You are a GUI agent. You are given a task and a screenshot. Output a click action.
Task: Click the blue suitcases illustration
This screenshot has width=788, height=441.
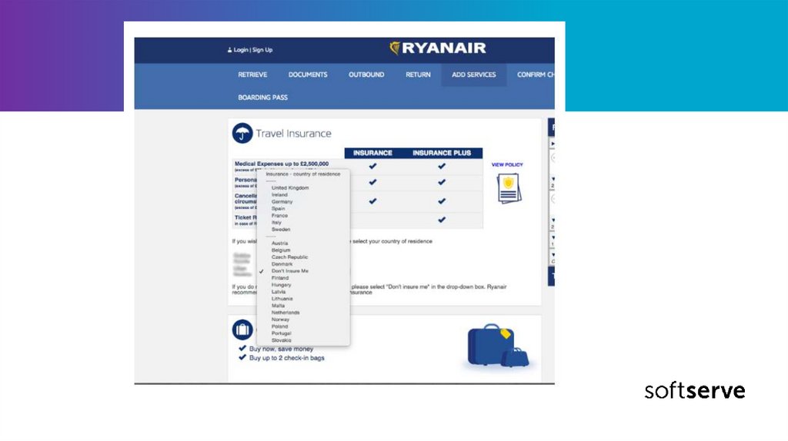point(498,346)
